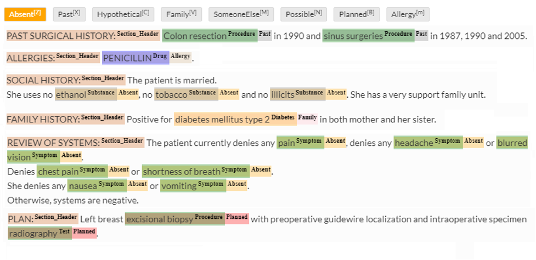Select the Possible assertion button

[304, 14]
